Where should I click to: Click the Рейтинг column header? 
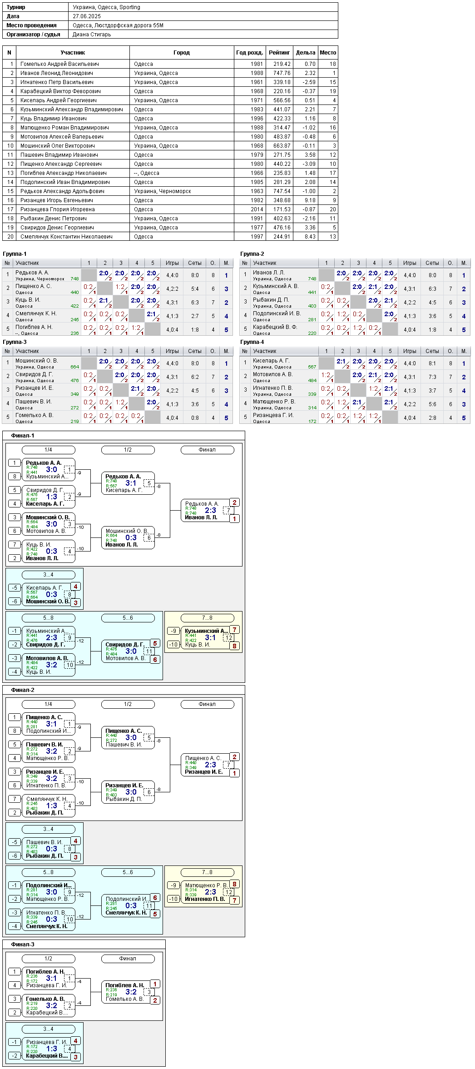[x=279, y=53]
